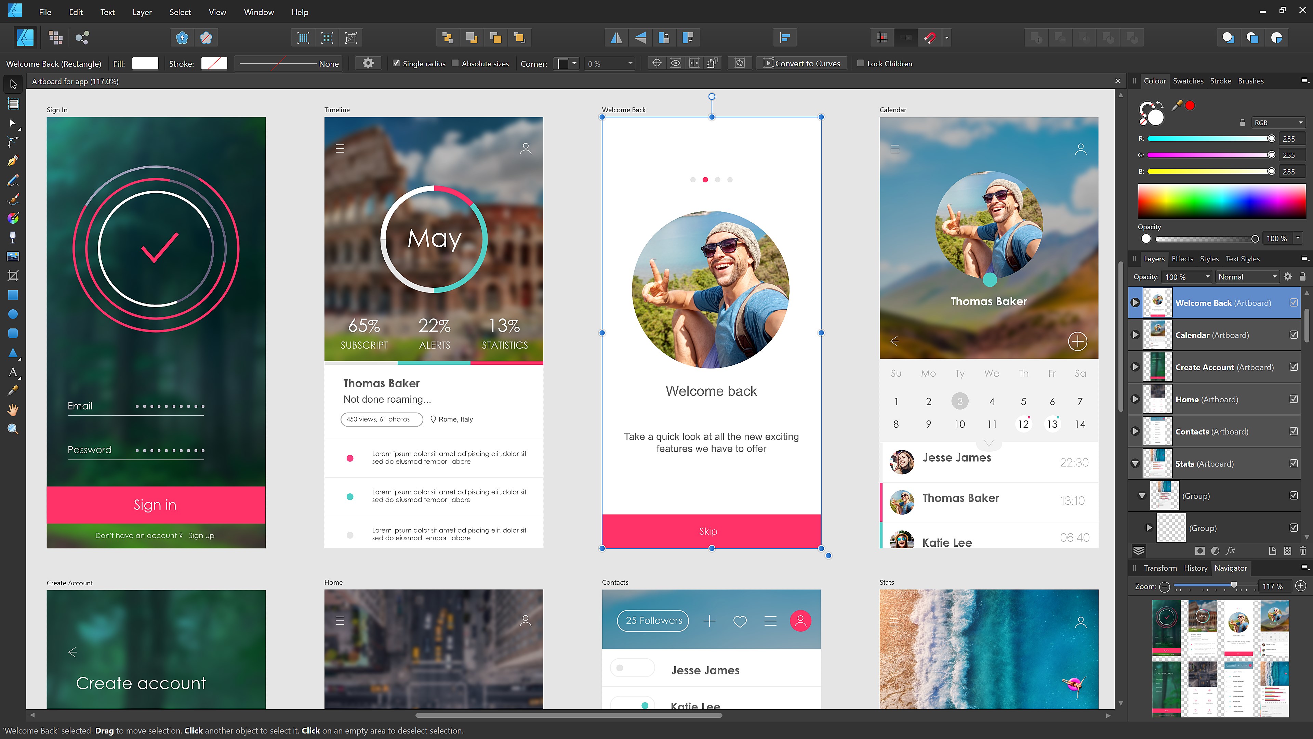Open the View menu

tap(217, 12)
